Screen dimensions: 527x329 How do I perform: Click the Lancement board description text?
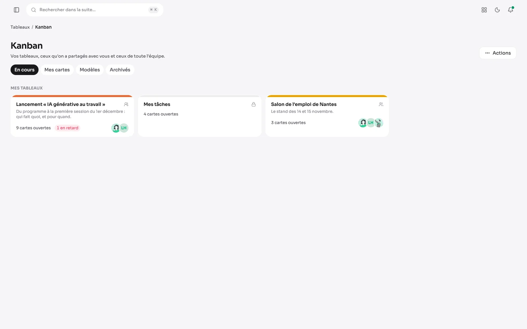[70, 114]
